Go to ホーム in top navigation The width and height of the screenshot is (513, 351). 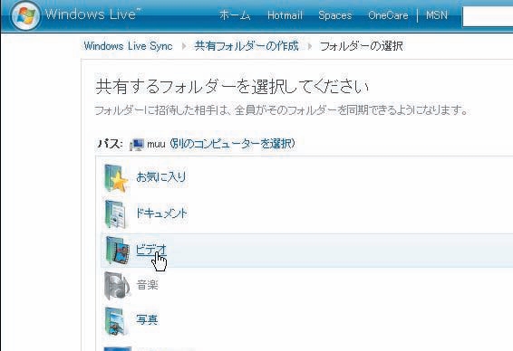tap(235, 15)
